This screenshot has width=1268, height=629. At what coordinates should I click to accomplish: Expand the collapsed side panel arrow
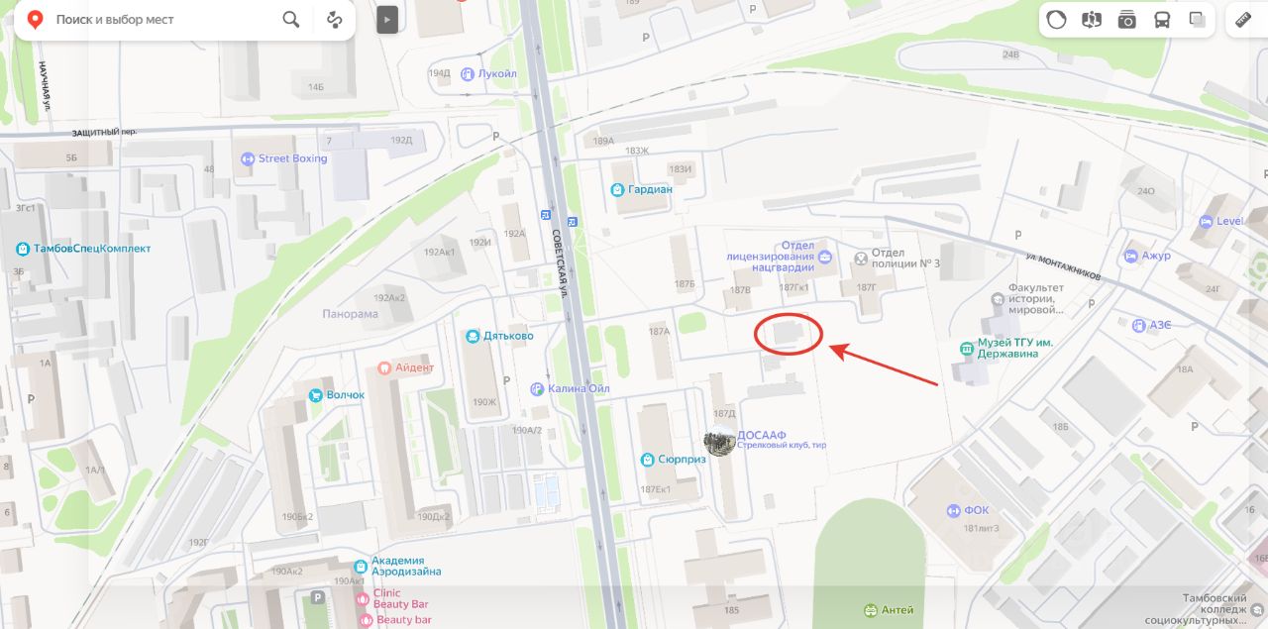pyautogui.click(x=387, y=19)
